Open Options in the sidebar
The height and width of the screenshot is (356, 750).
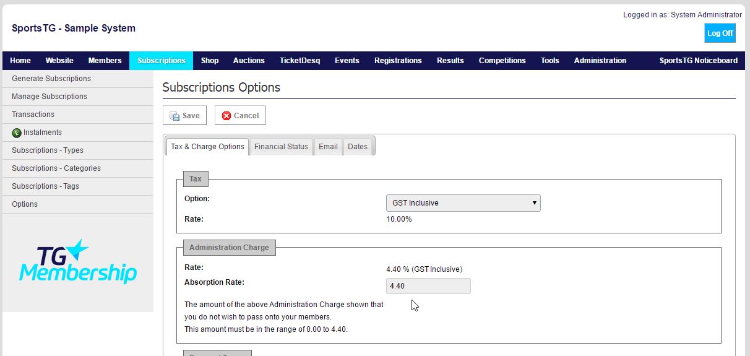coord(78,204)
